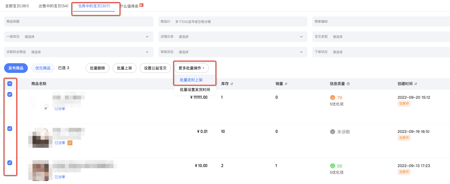Screen dimensions: 450x184
Task: Switch to the 全部宝贝(361) tab
Action: point(17,6)
